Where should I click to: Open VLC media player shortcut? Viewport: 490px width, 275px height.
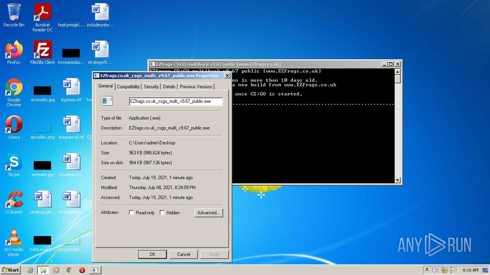tap(14, 242)
